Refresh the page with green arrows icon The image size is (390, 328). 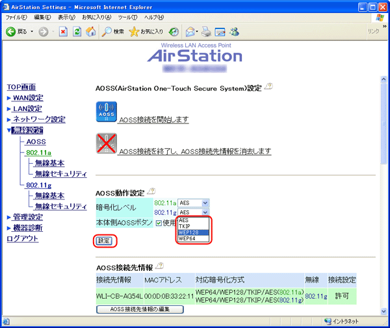(x=77, y=32)
